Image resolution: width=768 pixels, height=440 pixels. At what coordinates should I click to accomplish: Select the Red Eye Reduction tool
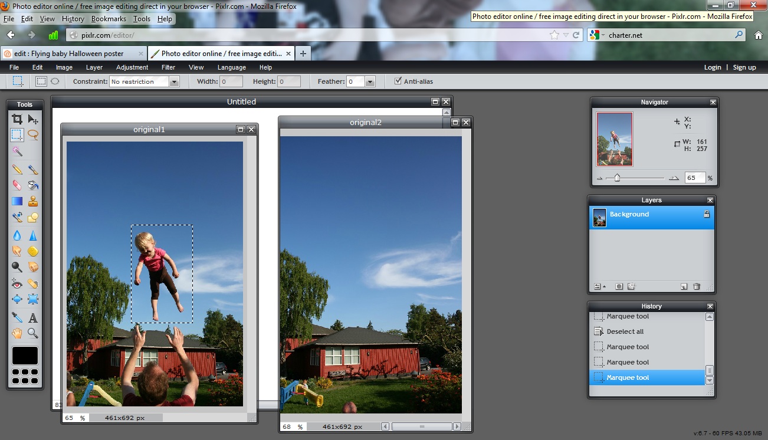tap(17, 284)
